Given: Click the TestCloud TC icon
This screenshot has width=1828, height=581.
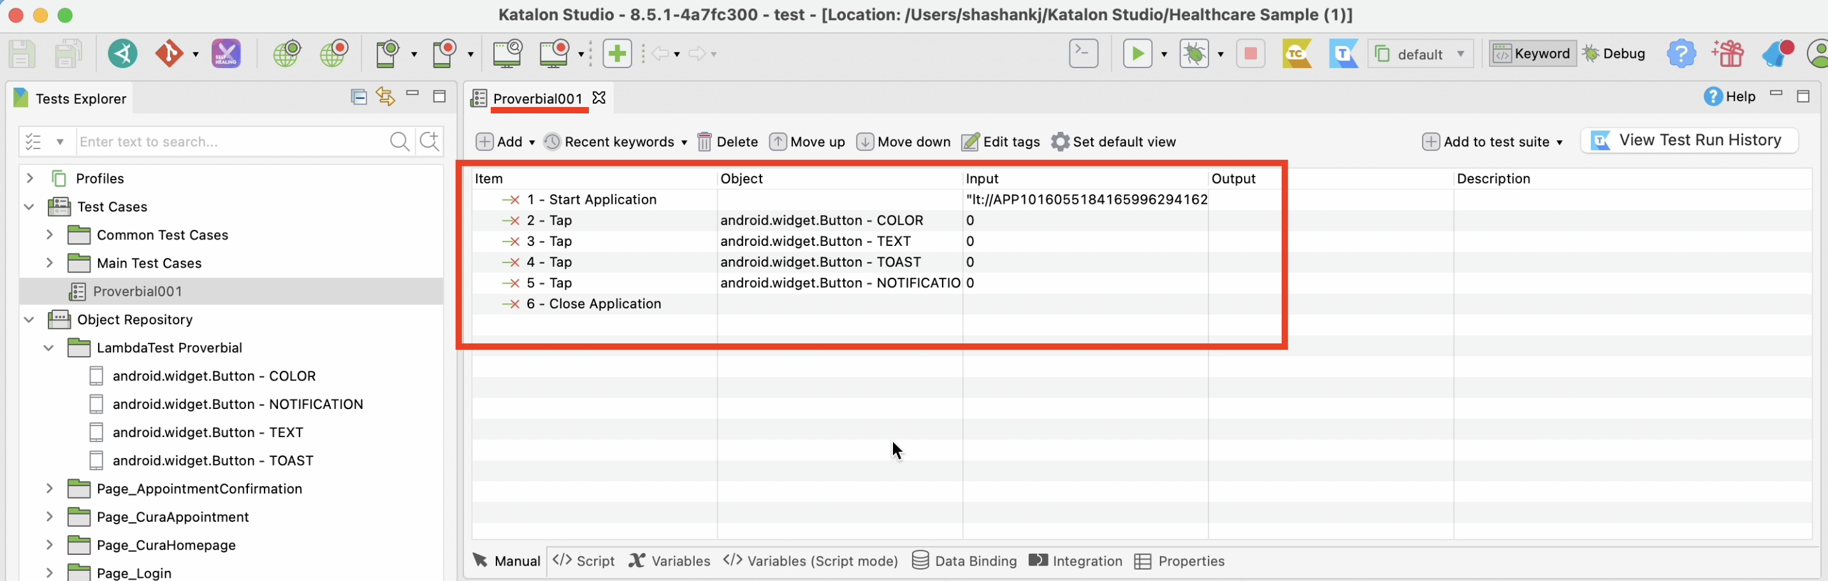Looking at the screenshot, I should [1296, 54].
